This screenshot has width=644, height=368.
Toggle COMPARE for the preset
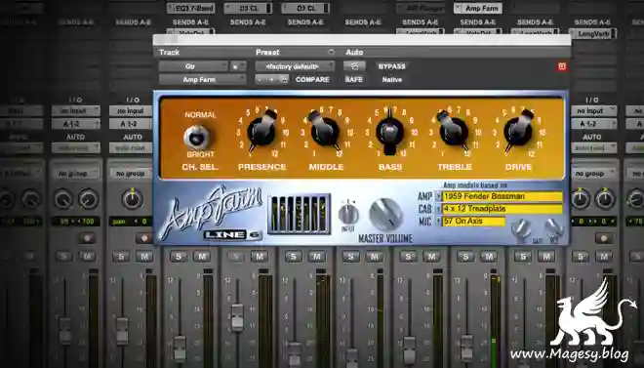[x=312, y=79]
